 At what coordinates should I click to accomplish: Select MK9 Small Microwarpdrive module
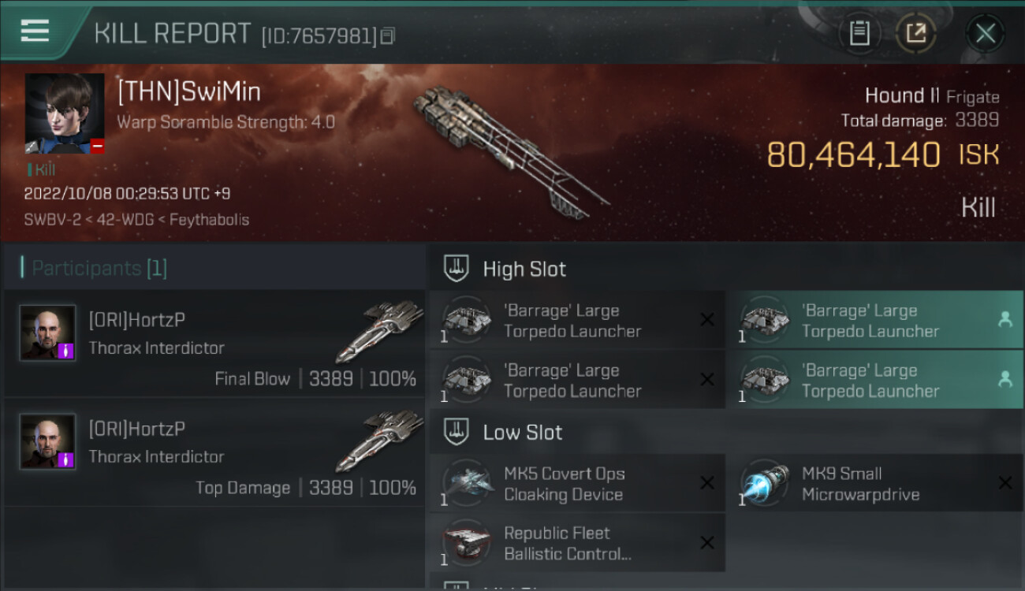point(875,483)
